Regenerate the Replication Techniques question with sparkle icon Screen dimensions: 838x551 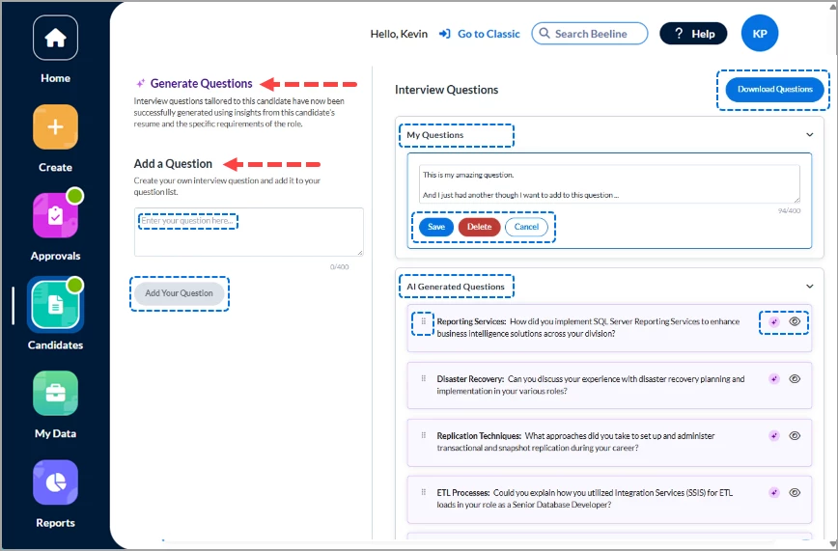pos(774,435)
